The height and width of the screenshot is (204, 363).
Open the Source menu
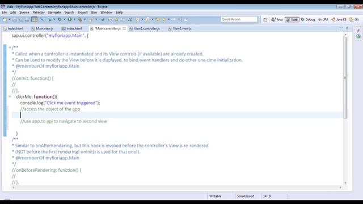(24, 12)
